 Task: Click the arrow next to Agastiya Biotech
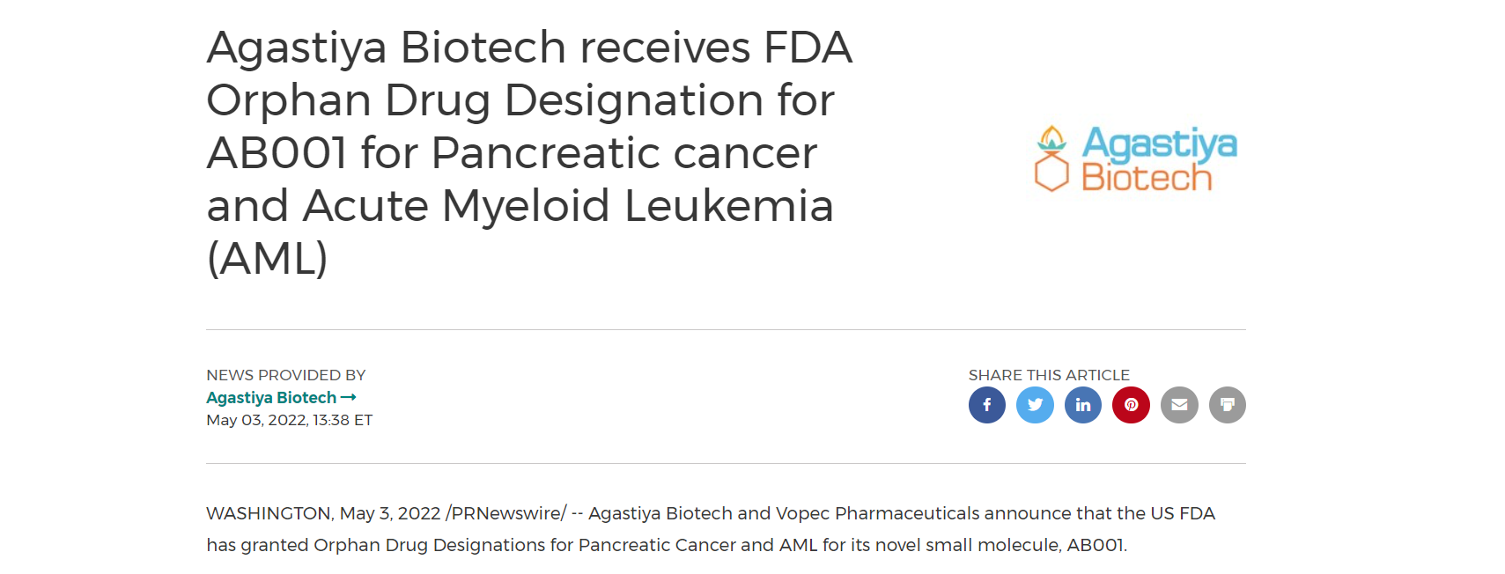(x=348, y=398)
